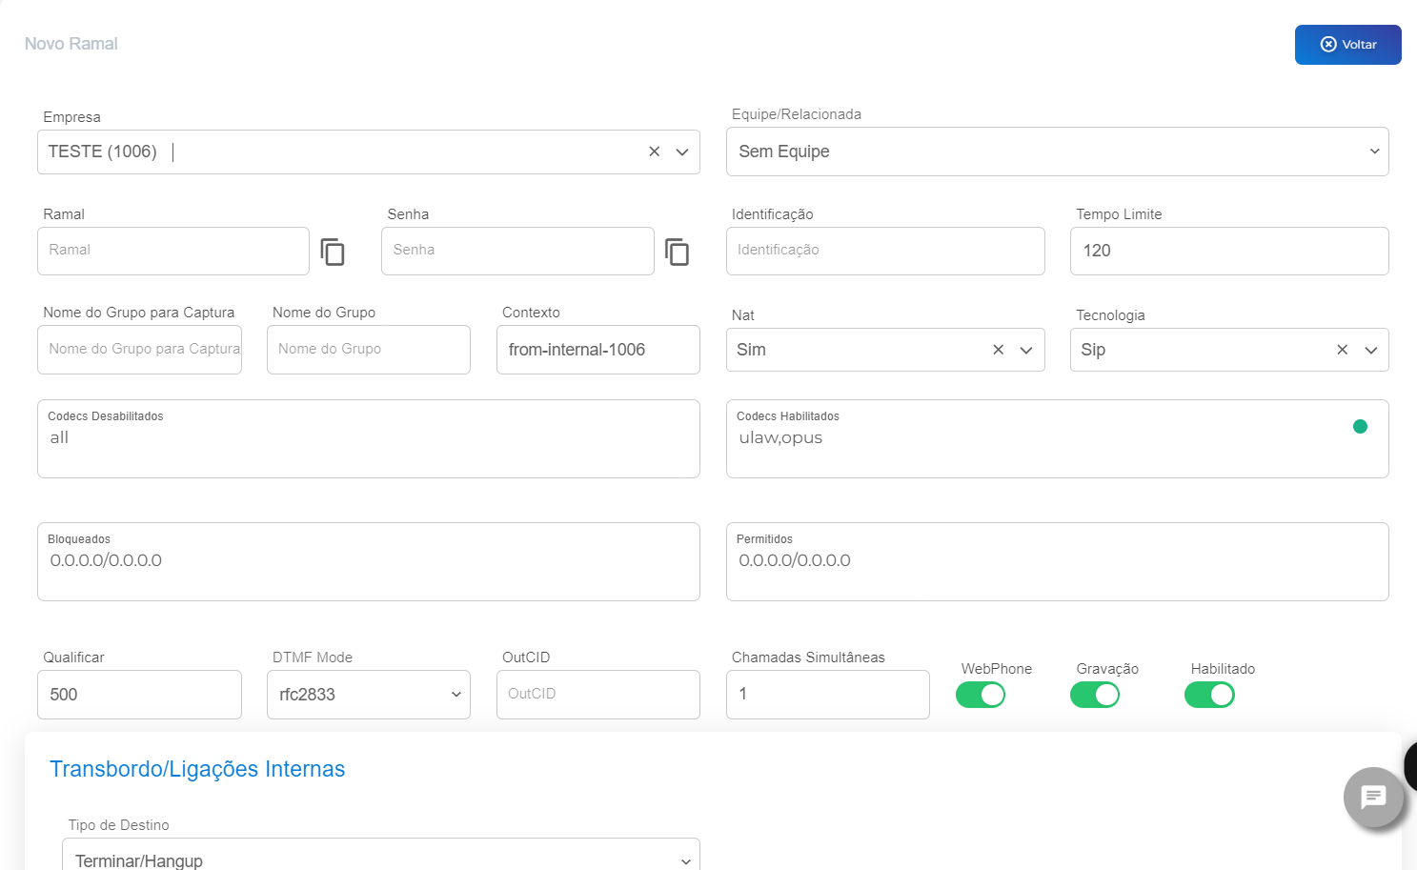Clear the Empresa selection TESTE (1006)
This screenshot has width=1417, height=870.
[654, 152]
